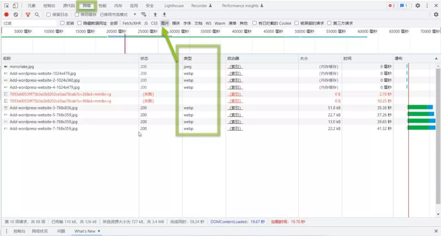Select the failed request with s=26
This screenshot has width=441, height=236.
(x=60, y=94)
